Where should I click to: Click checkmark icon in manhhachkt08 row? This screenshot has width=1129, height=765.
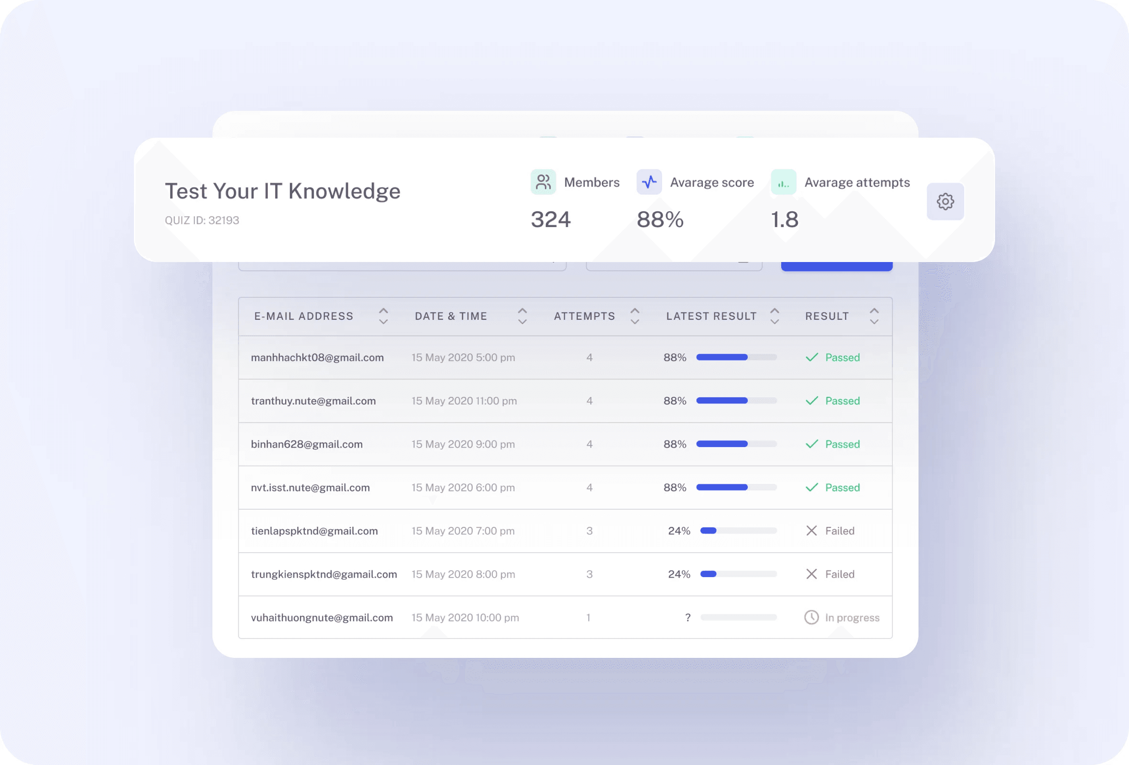[x=812, y=357]
